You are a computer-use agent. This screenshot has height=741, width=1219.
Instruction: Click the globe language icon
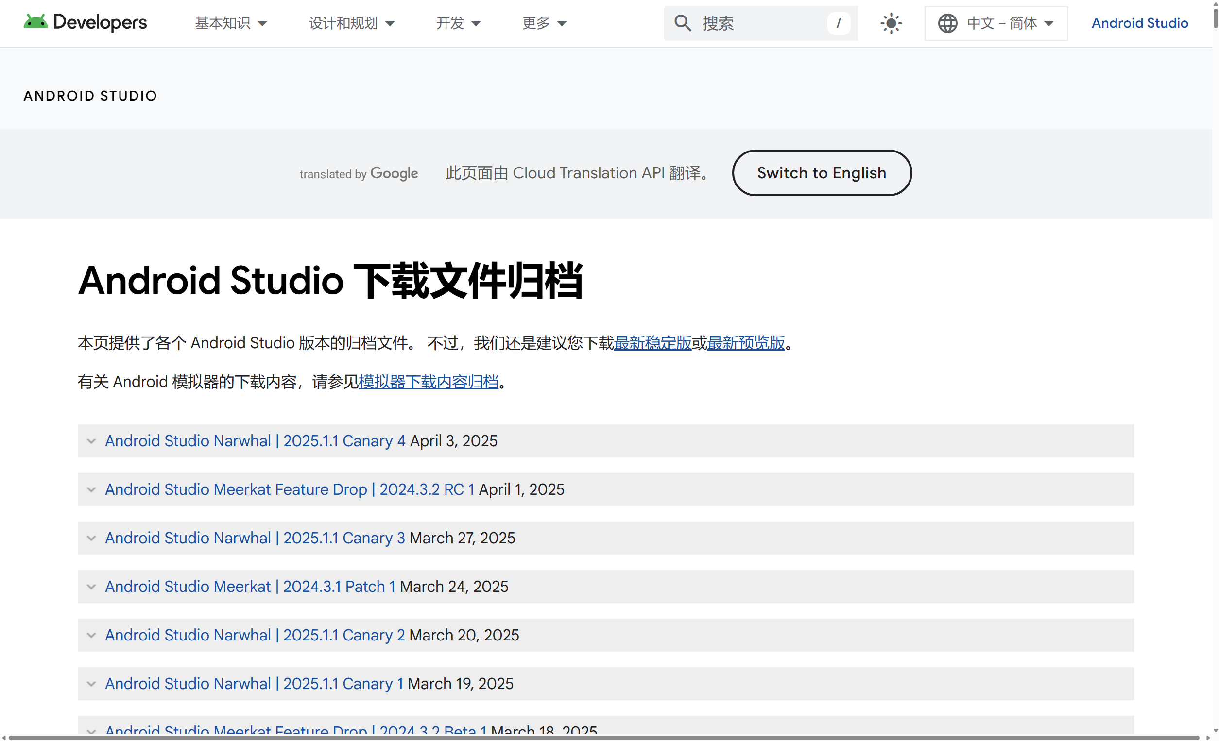click(948, 23)
